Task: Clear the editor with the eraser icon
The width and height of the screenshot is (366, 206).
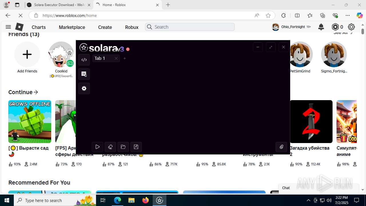Action: click(110, 147)
